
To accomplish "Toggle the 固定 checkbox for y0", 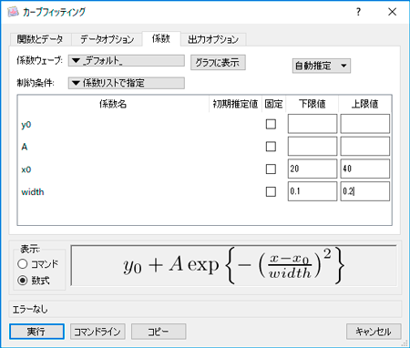I will (271, 124).
